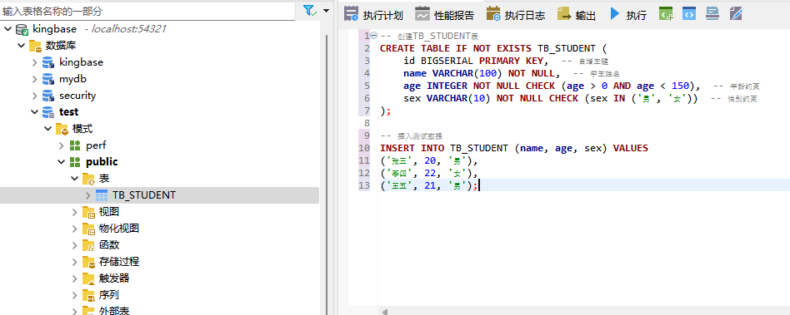Screen dimensions: 790x315
Task: Collapse the test database node
Action: 34,112
